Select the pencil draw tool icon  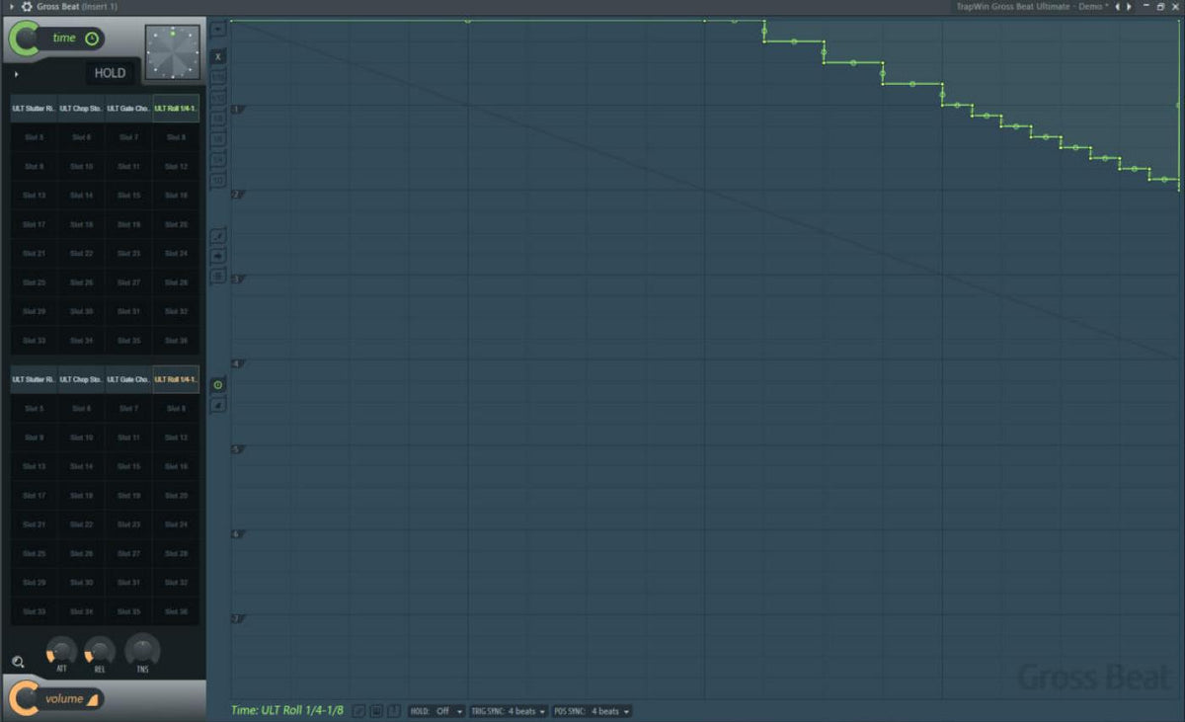tap(219, 236)
